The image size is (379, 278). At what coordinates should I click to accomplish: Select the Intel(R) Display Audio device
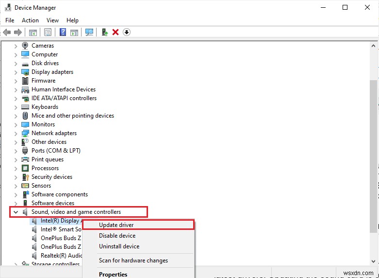coord(57,221)
